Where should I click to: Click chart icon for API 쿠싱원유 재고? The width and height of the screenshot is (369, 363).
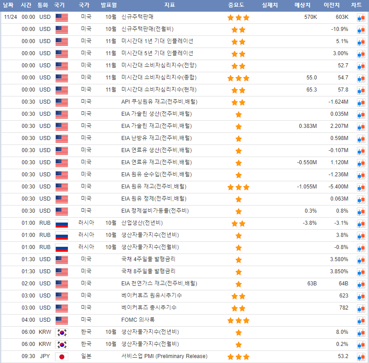[x=361, y=102]
